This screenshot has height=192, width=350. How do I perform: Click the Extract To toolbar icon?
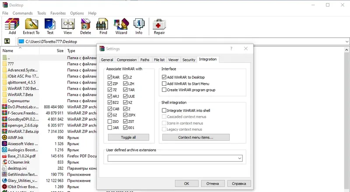[x=31, y=24]
